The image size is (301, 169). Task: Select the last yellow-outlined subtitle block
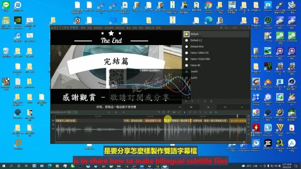238,121
